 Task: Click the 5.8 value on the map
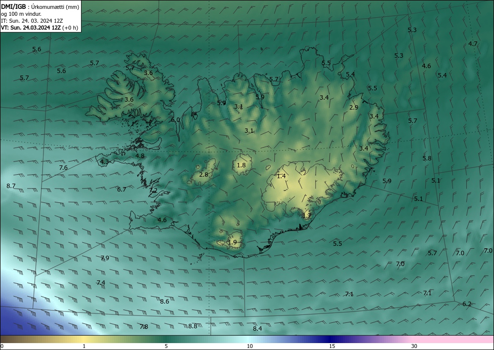[427, 158]
